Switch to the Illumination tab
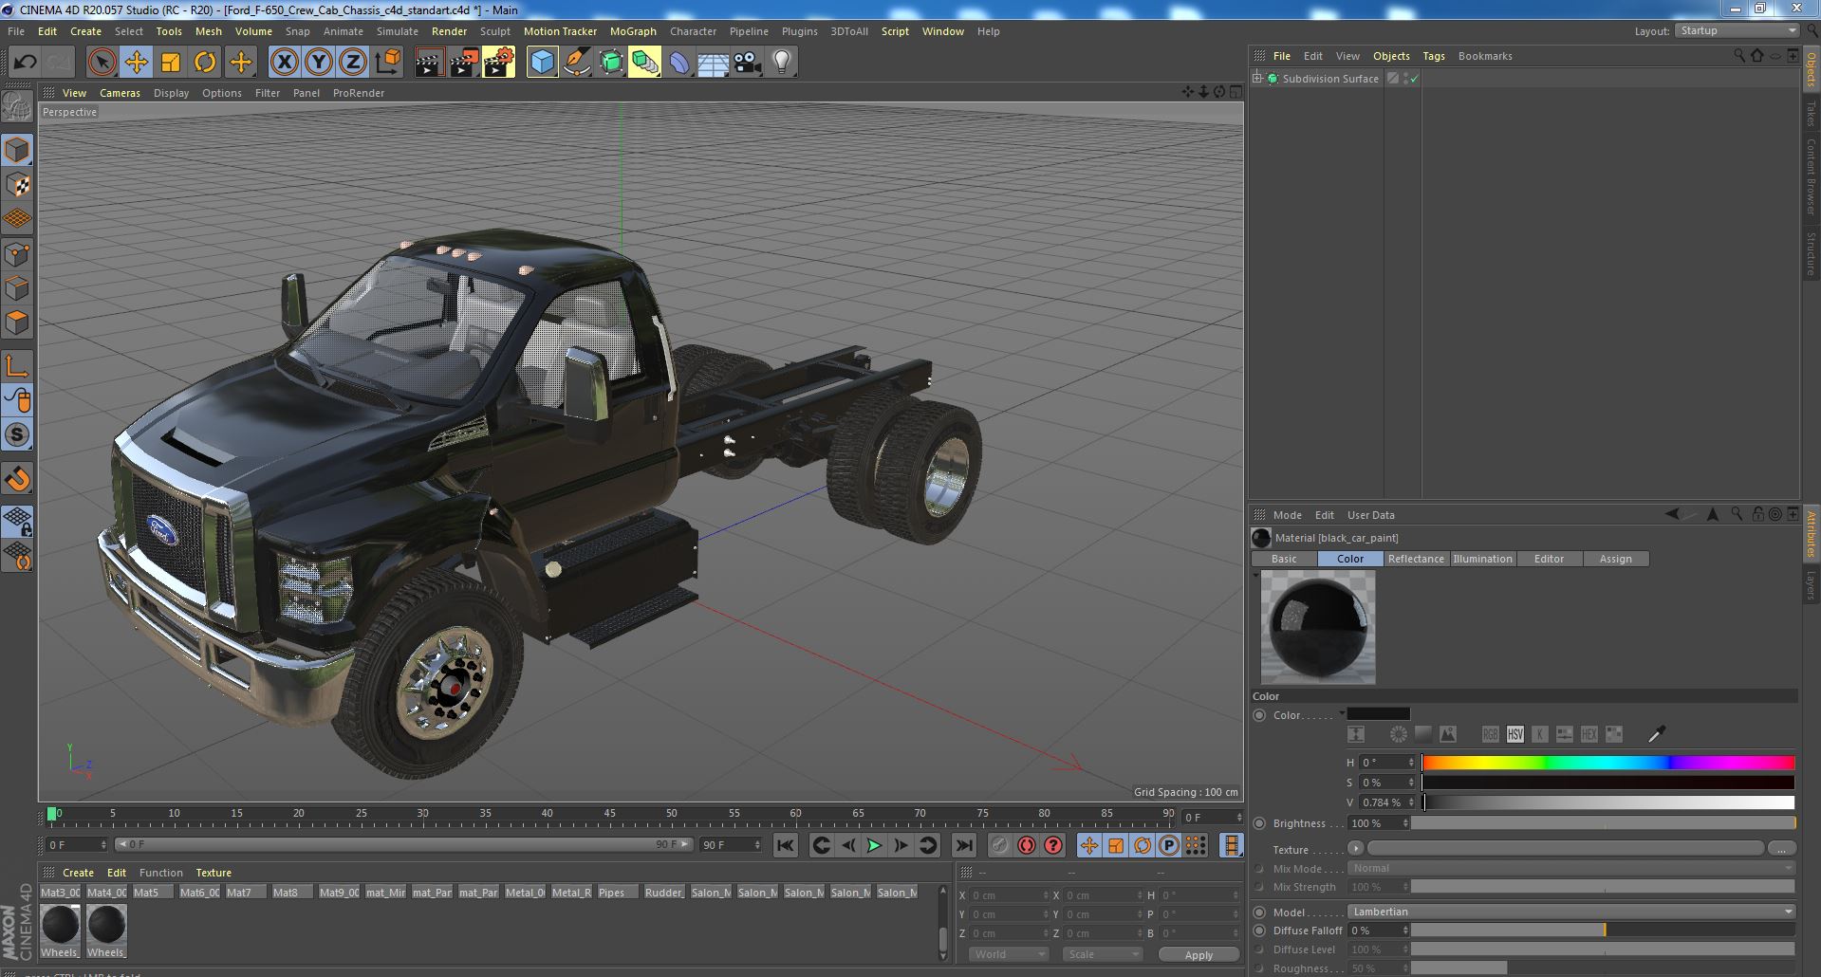The width and height of the screenshot is (1821, 977). pos(1482,559)
